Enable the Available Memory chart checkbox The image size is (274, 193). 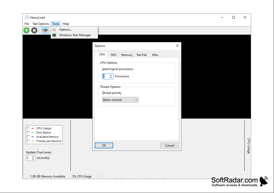click(x=28, y=137)
